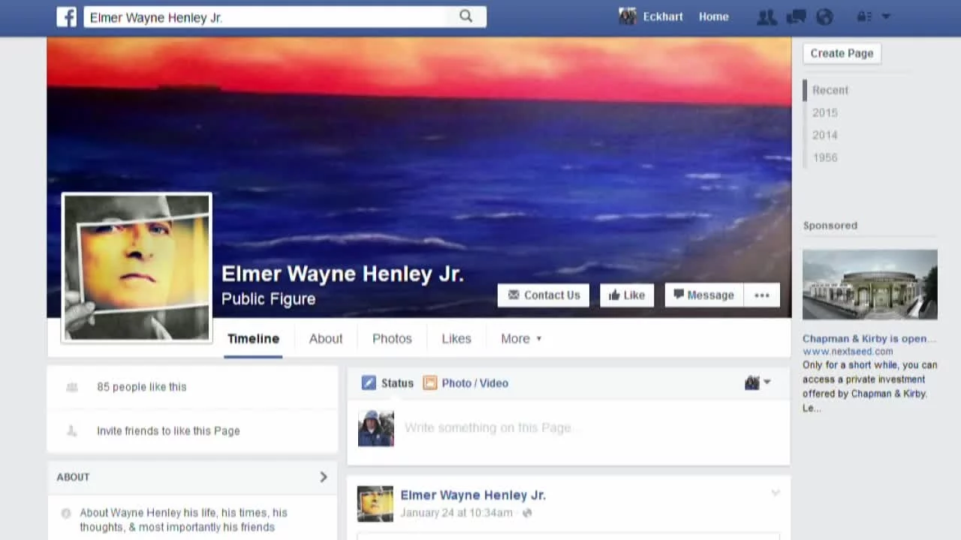
Task: Open the post options chevron dropdown
Action: (x=775, y=493)
